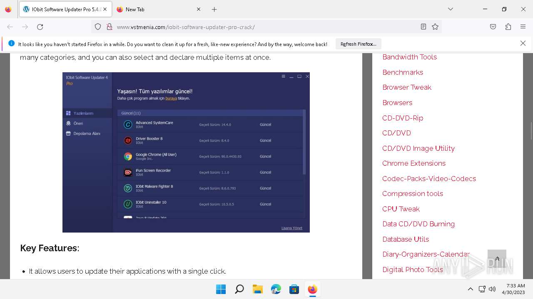Click the info icon in notification bar
533x299 pixels.
[11, 43]
